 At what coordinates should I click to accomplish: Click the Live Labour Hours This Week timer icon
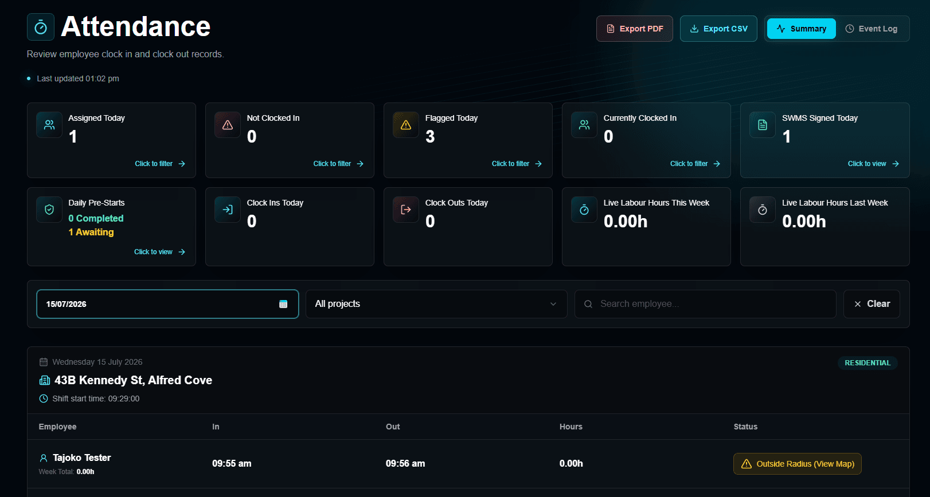pos(584,210)
